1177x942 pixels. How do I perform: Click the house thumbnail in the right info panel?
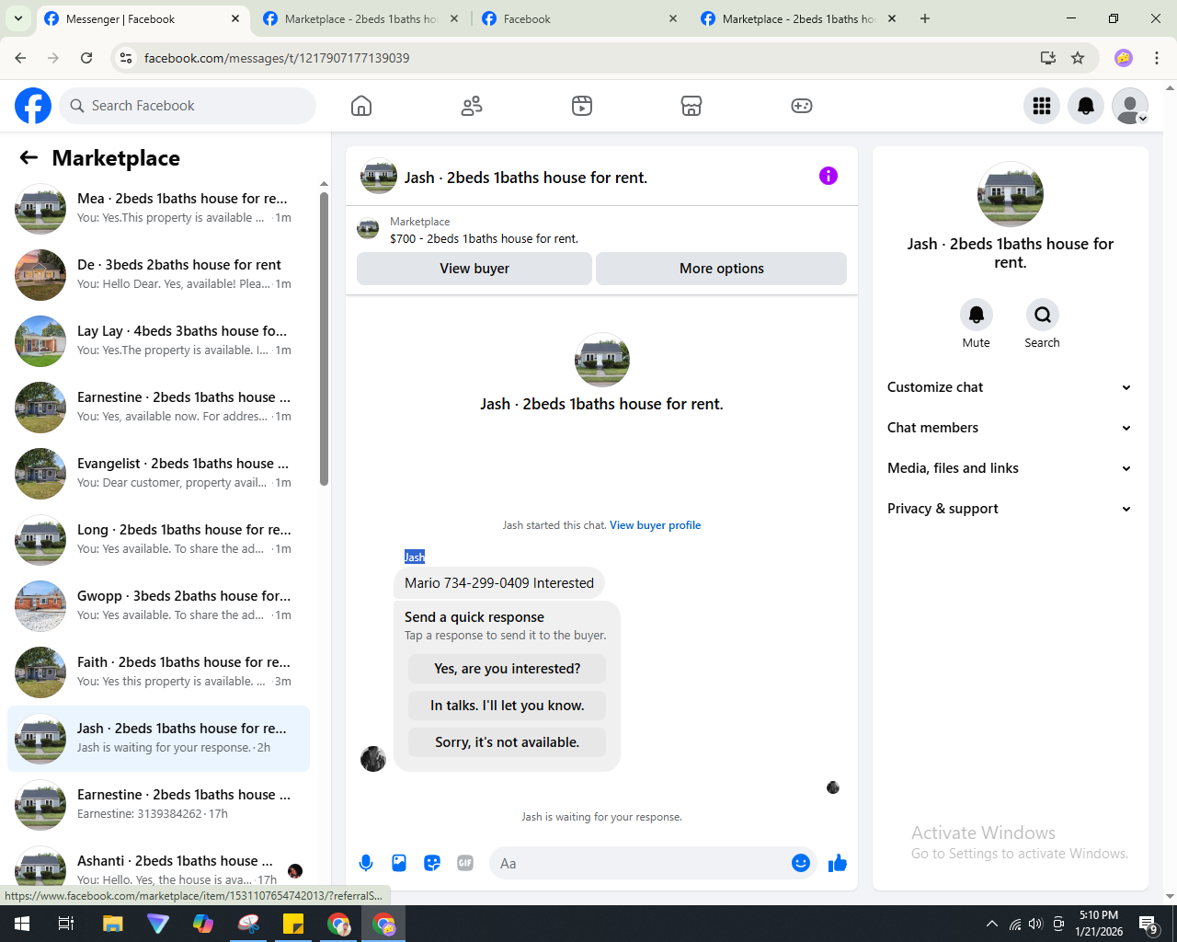[x=1011, y=194]
